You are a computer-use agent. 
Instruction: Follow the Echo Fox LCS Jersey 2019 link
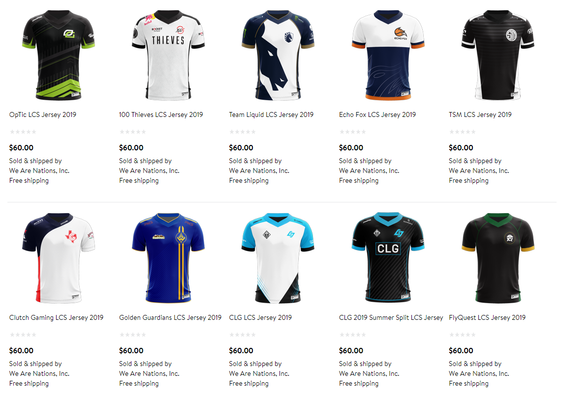pos(377,114)
